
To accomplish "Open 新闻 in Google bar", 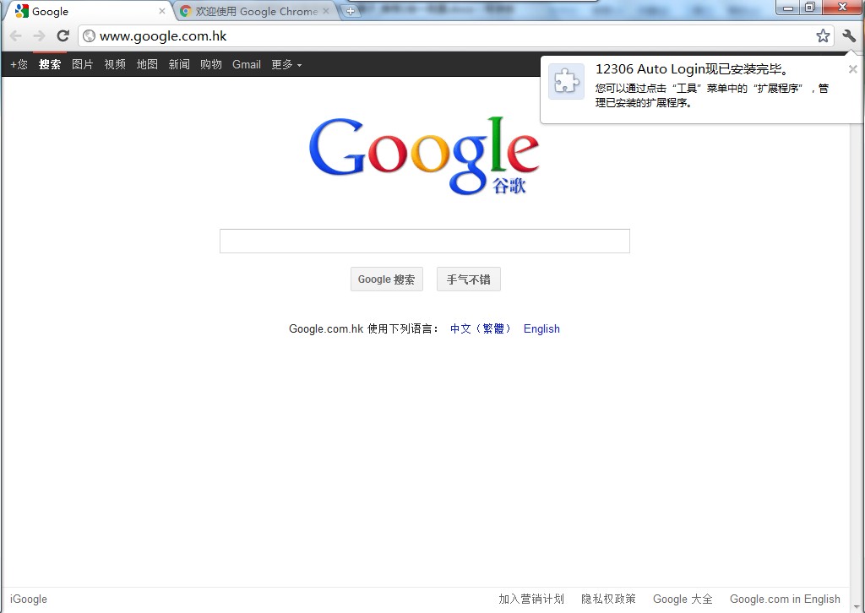I will pyautogui.click(x=179, y=64).
